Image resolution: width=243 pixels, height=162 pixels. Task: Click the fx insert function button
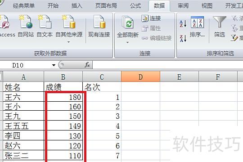coord(87,65)
